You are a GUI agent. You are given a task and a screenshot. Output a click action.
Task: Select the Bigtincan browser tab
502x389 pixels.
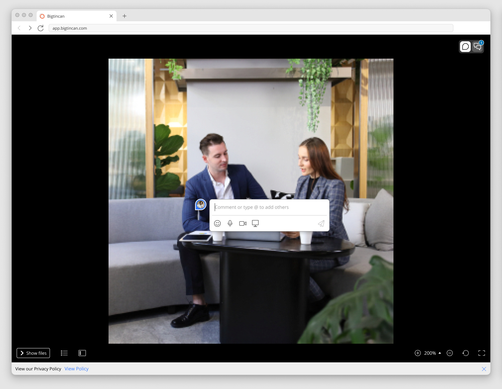[x=77, y=16]
